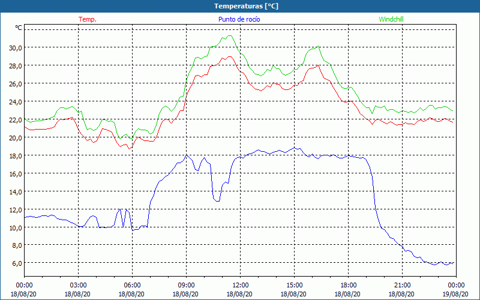The height and width of the screenshot is (300, 480).
Task: Select the red Temp. legend label
Action: [88, 19]
